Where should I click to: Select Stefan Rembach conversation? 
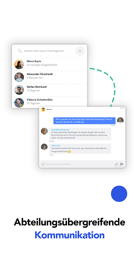click(50, 90)
